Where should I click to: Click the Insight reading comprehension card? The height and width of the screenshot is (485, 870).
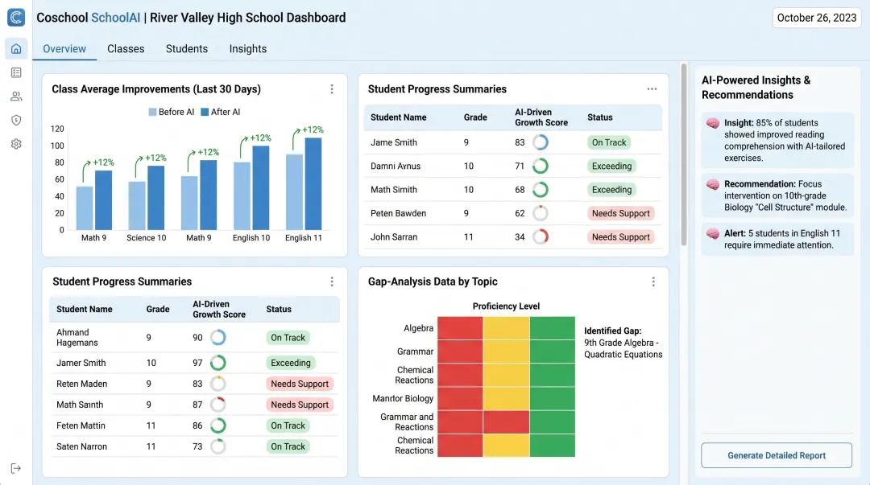[x=777, y=140]
